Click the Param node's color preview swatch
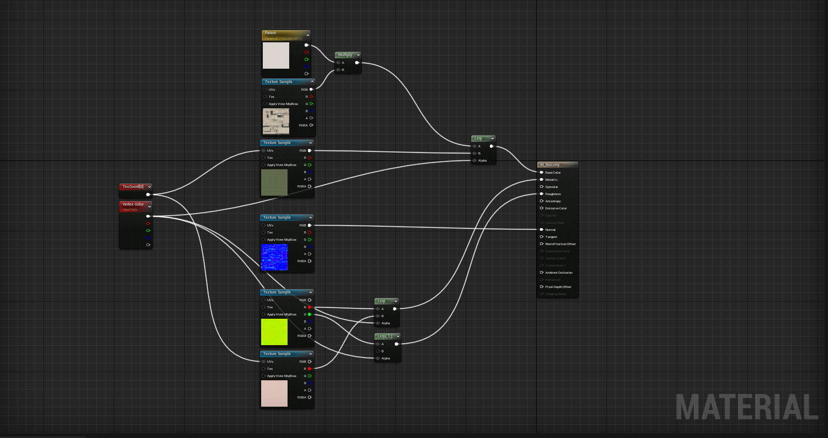828x438 pixels. click(x=275, y=56)
